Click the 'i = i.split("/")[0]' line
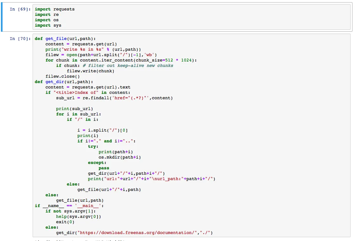This screenshot has width=355, height=241. [x=102, y=130]
